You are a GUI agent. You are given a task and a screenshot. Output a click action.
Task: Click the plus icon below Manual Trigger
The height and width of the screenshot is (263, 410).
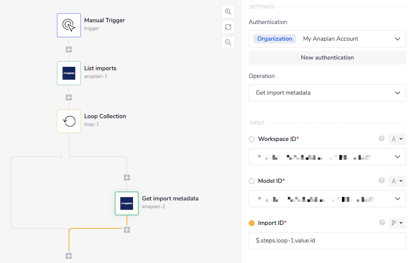(x=68, y=49)
